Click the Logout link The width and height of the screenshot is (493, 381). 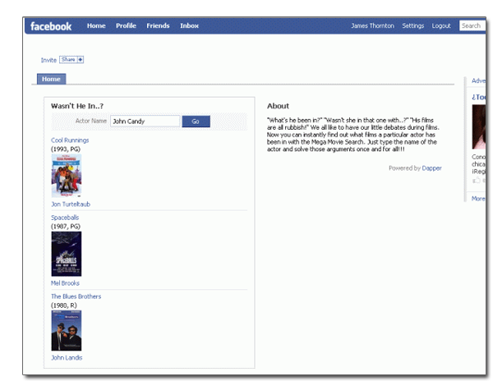pyautogui.click(x=441, y=26)
